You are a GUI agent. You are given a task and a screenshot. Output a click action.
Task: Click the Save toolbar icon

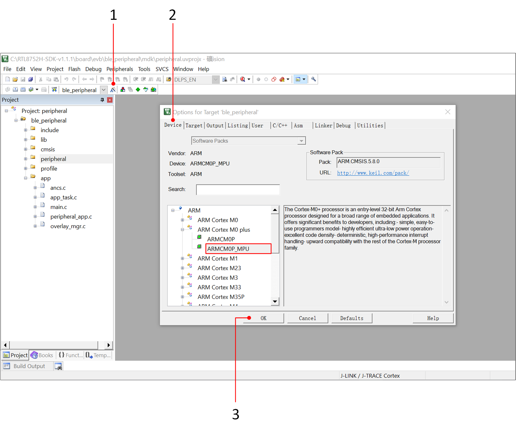click(23, 79)
